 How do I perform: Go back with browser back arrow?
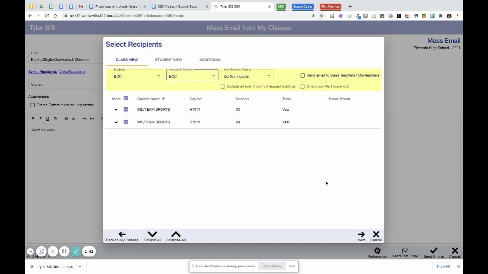point(30,16)
